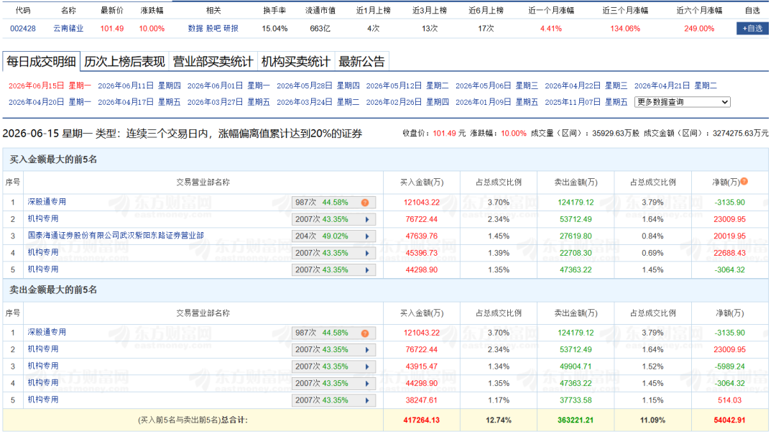Image resolution: width=776 pixels, height=434 pixels.
Task: Open 国泰海通证券武汉紫阳东路证券营业部 link
Action: [x=116, y=235]
